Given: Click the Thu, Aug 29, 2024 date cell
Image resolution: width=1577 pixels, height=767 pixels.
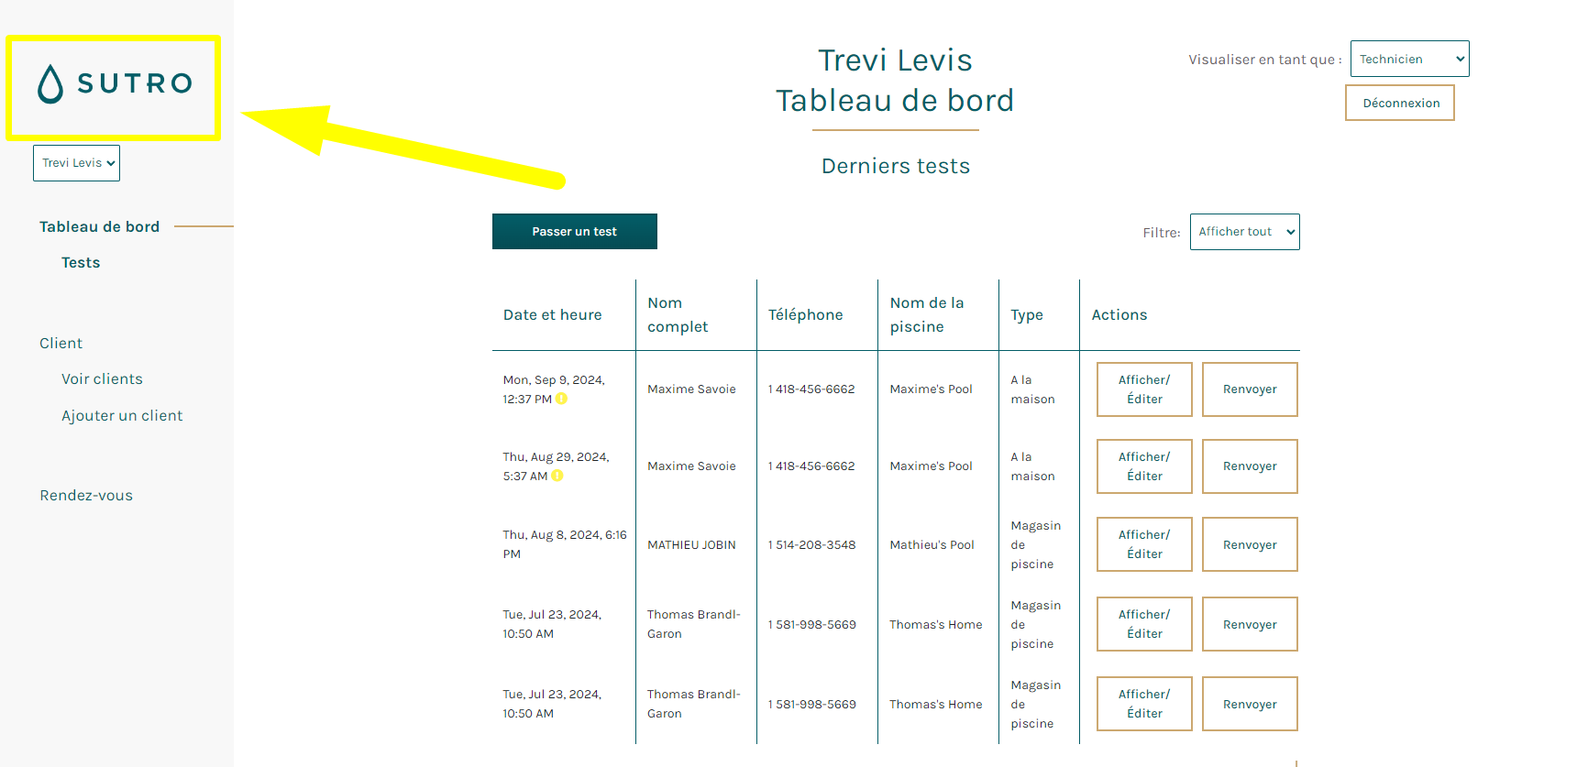Looking at the screenshot, I should [556, 466].
